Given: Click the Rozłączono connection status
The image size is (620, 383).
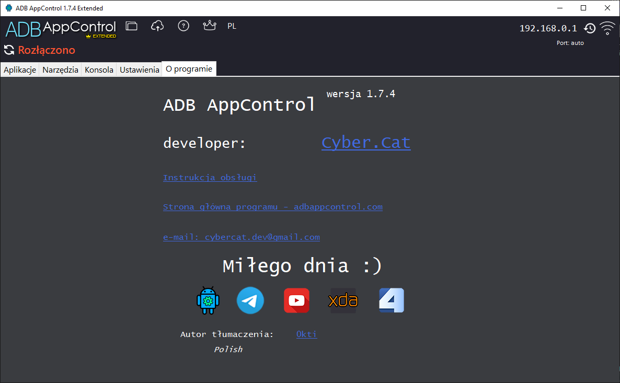Looking at the screenshot, I should click(x=47, y=50).
